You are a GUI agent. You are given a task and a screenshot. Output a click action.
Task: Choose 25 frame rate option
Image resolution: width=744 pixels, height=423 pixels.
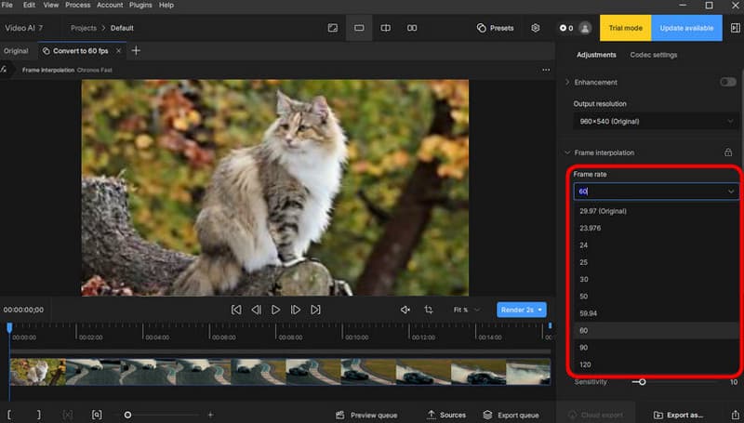656,262
